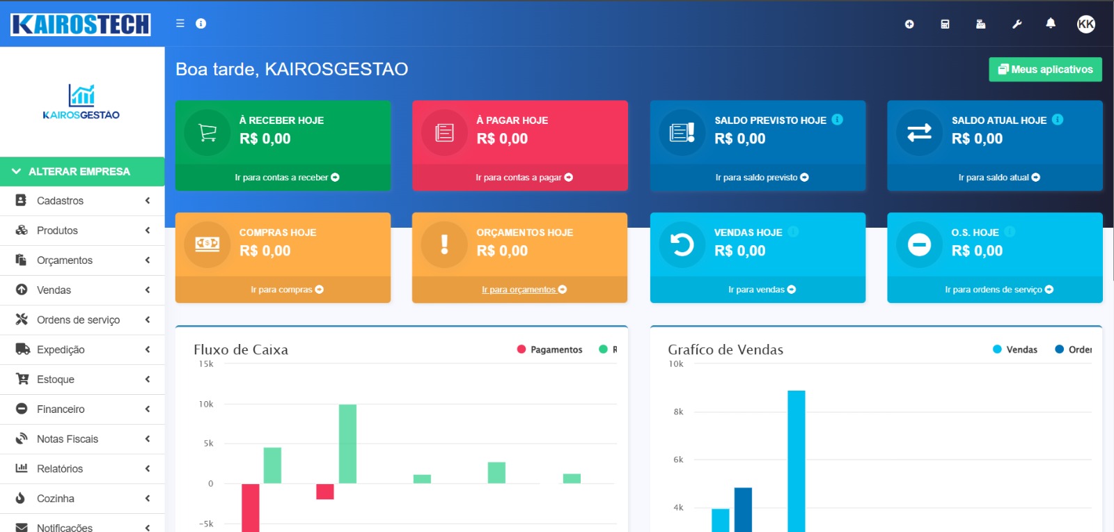Screen dimensions: 1114x532
Task: Click the tall green bar in Fluxo de Caixa
Action: click(347, 443)
